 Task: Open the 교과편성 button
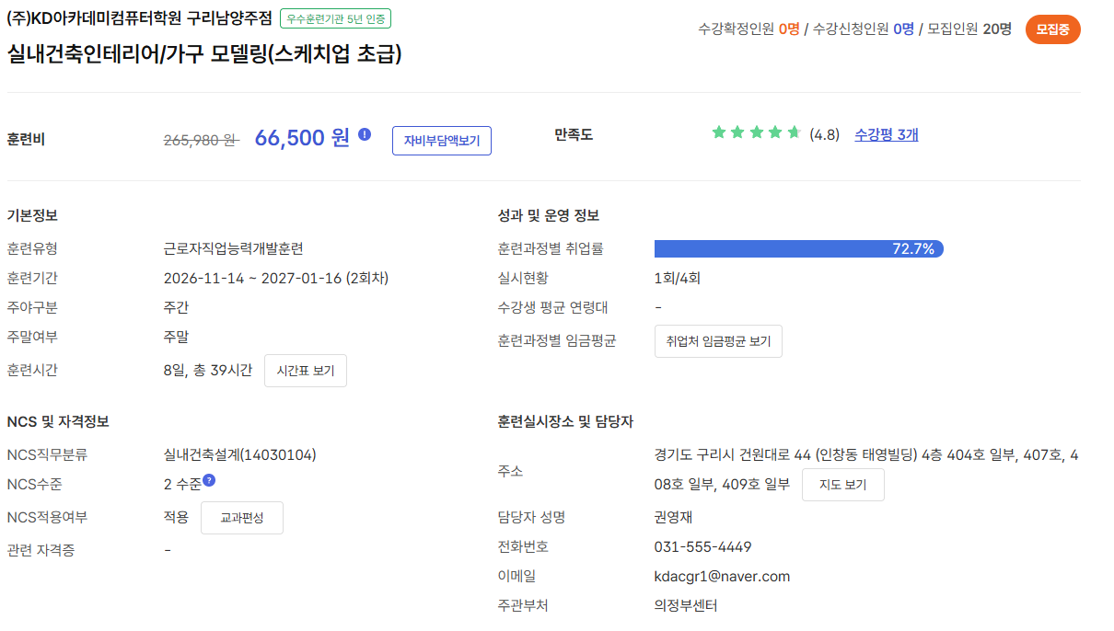click(x=242, y=518)
